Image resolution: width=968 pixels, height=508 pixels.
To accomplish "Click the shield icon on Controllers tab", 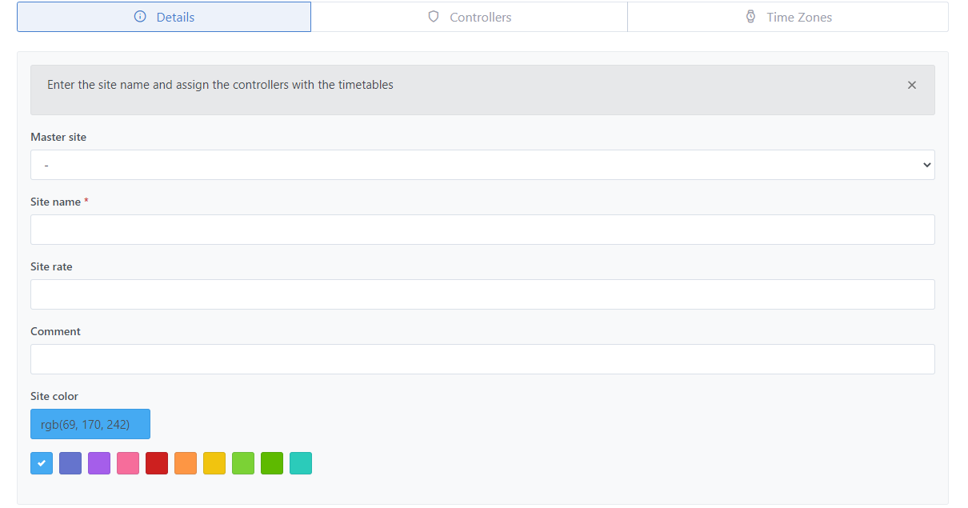I will tap(434, 17).
